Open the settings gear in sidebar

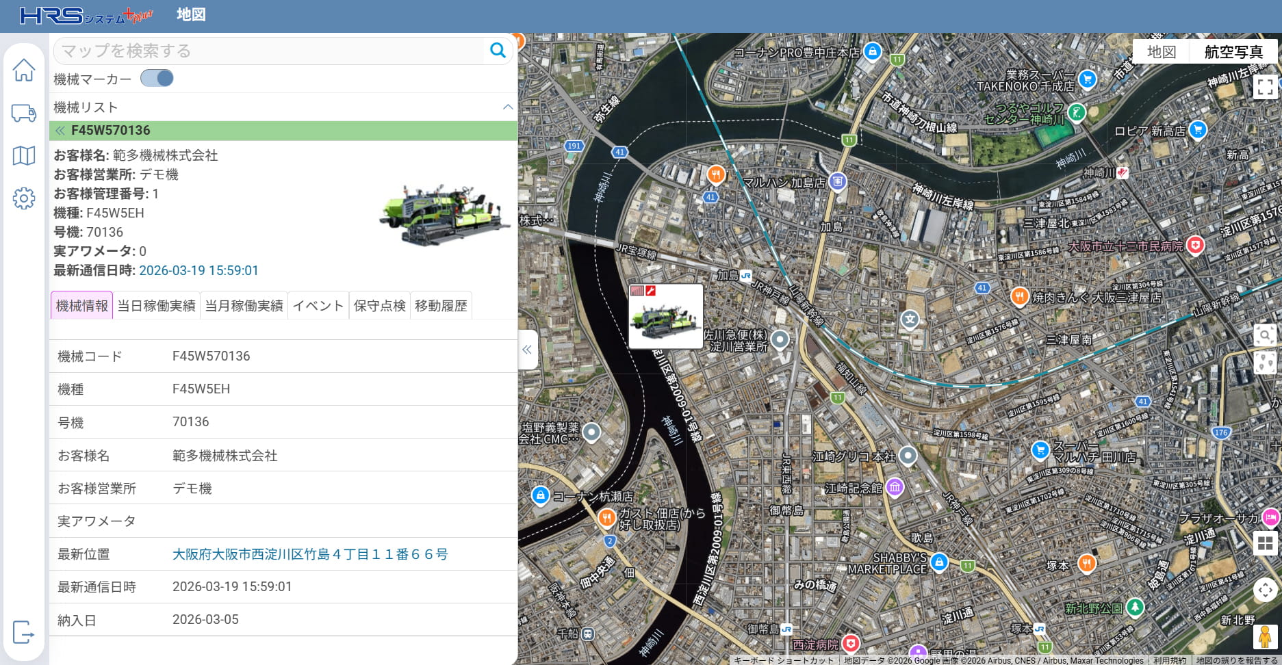[24, 198]
